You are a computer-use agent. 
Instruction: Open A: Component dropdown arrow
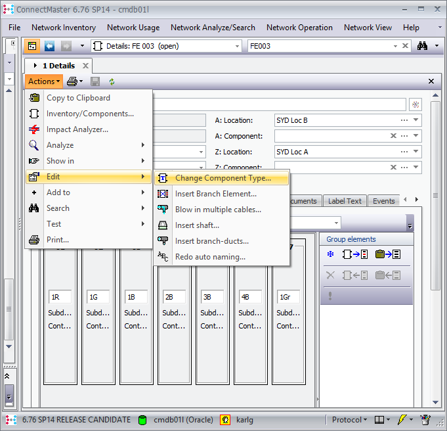[416, 136]
